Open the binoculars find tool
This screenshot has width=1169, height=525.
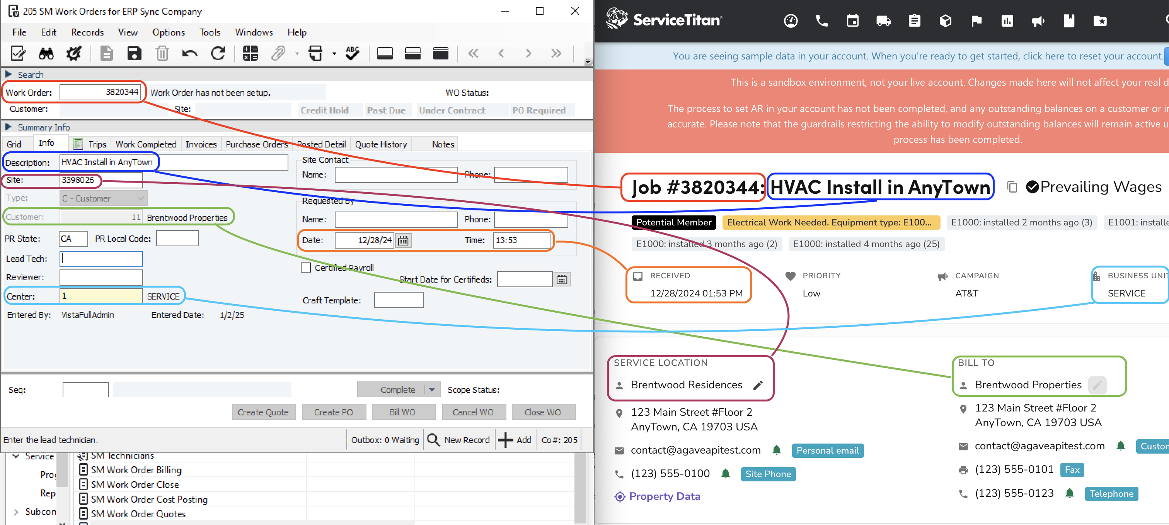coord(46,53)
